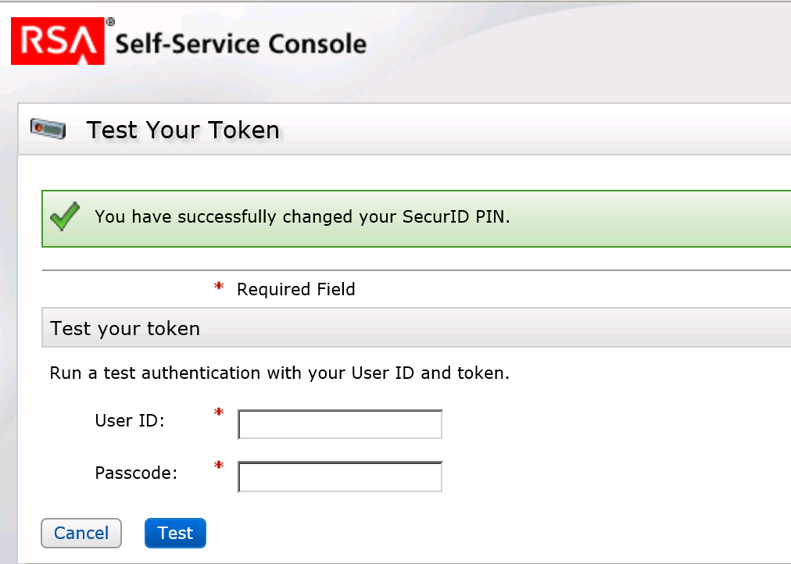Click the RSA logo
The image size is (791, 564).
pyautogui.click(x=55, y=41)
